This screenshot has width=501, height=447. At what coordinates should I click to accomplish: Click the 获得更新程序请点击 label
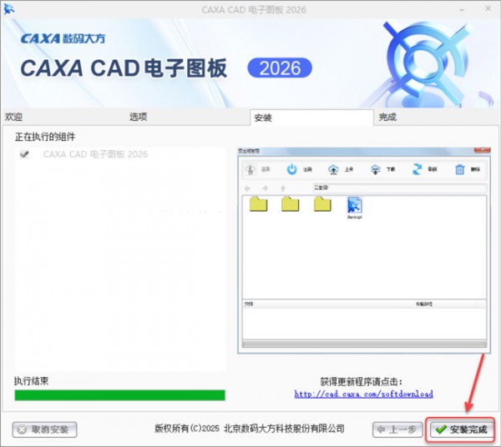(361, 381)
